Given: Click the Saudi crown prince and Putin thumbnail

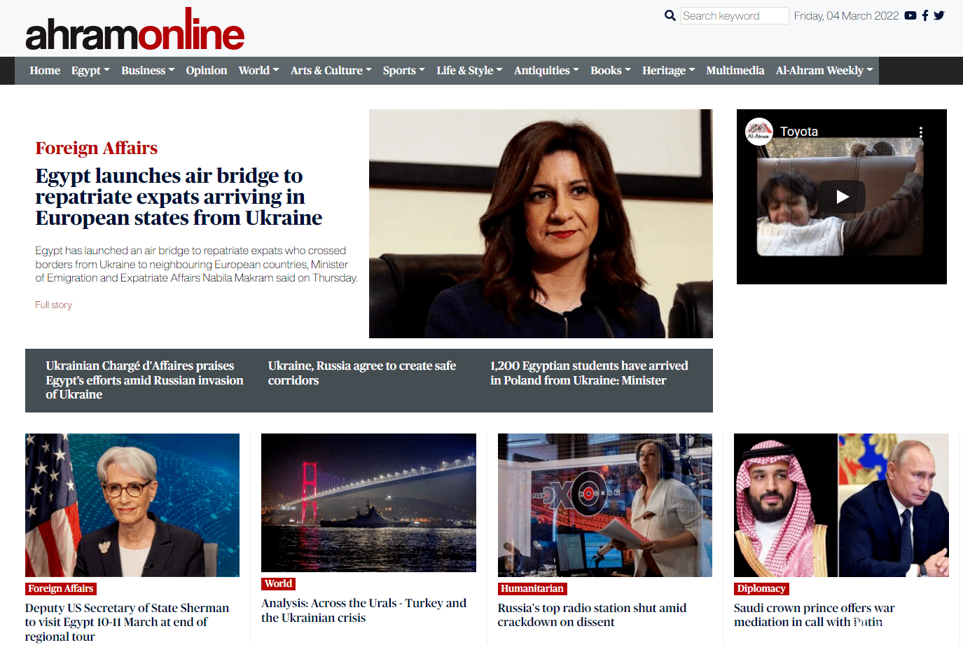Looking at the screenshot, I should tap(841, 505).
